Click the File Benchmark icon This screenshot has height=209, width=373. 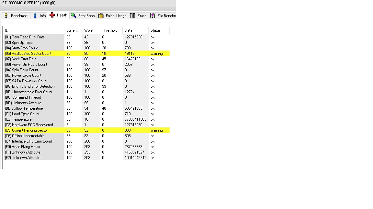click(x=153, y=15)
